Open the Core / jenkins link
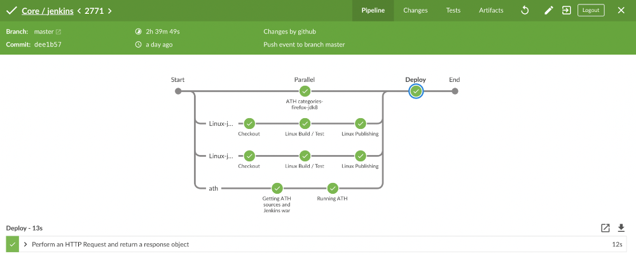The image size is (636, 256). (48, 11)
